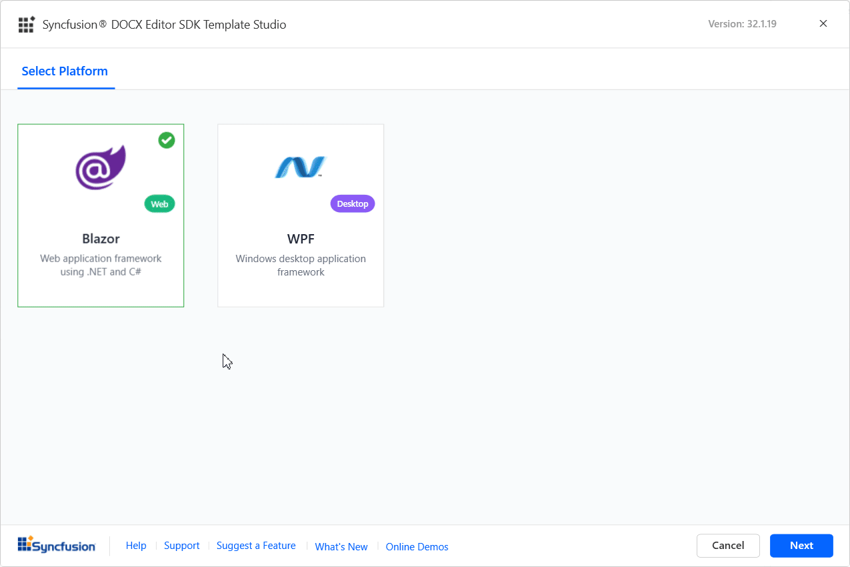This screenshot has width=850, height=567.
Task: Select the Blazor platform card
Action: [x=101, y=215]
